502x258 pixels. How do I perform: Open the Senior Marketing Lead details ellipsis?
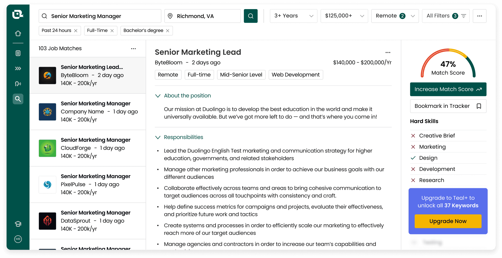[x=388, y=52]
